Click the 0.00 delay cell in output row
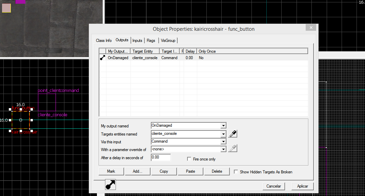 pyautogui.click(x=189, y=58)
